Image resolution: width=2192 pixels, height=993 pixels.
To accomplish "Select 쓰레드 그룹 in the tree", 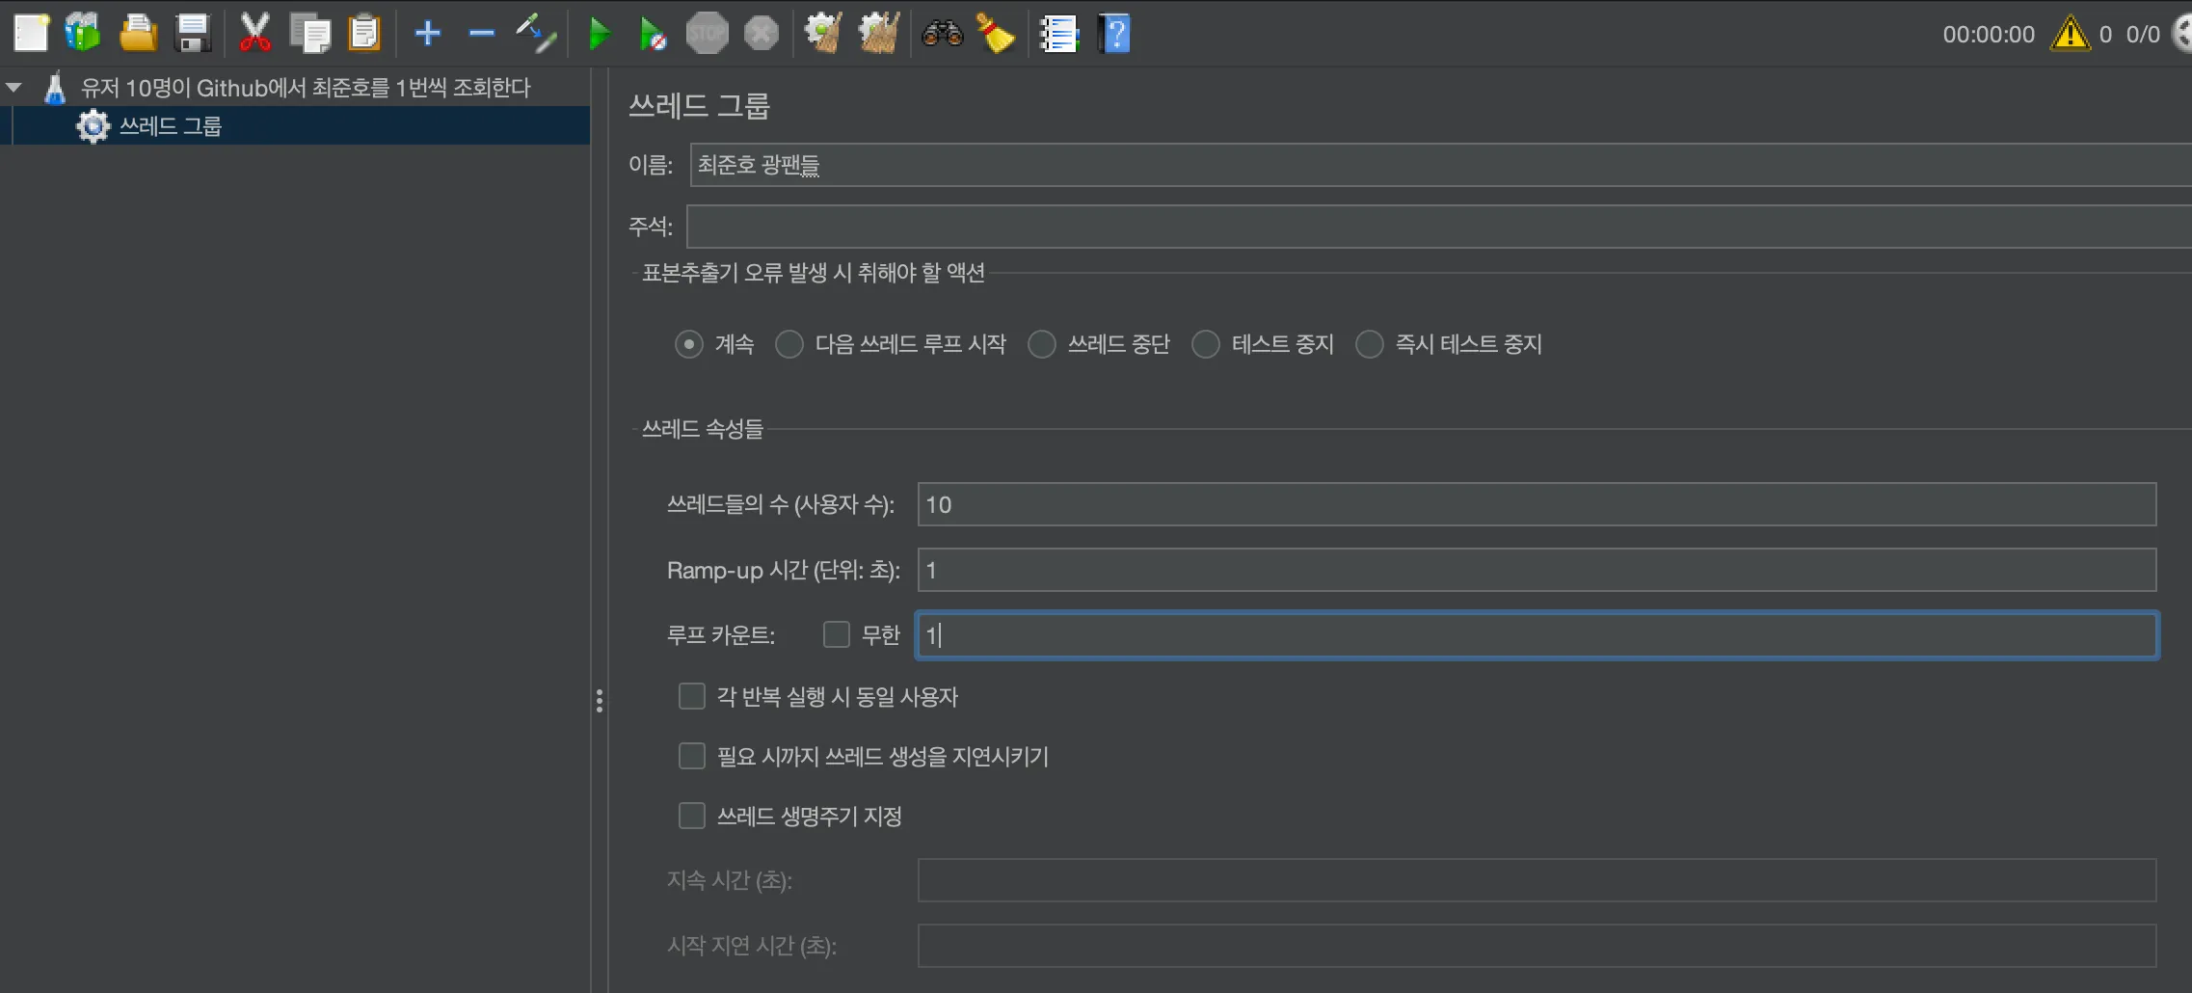I will point(170,126).
